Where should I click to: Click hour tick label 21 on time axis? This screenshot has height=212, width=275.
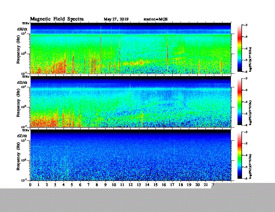coord(206,185)
